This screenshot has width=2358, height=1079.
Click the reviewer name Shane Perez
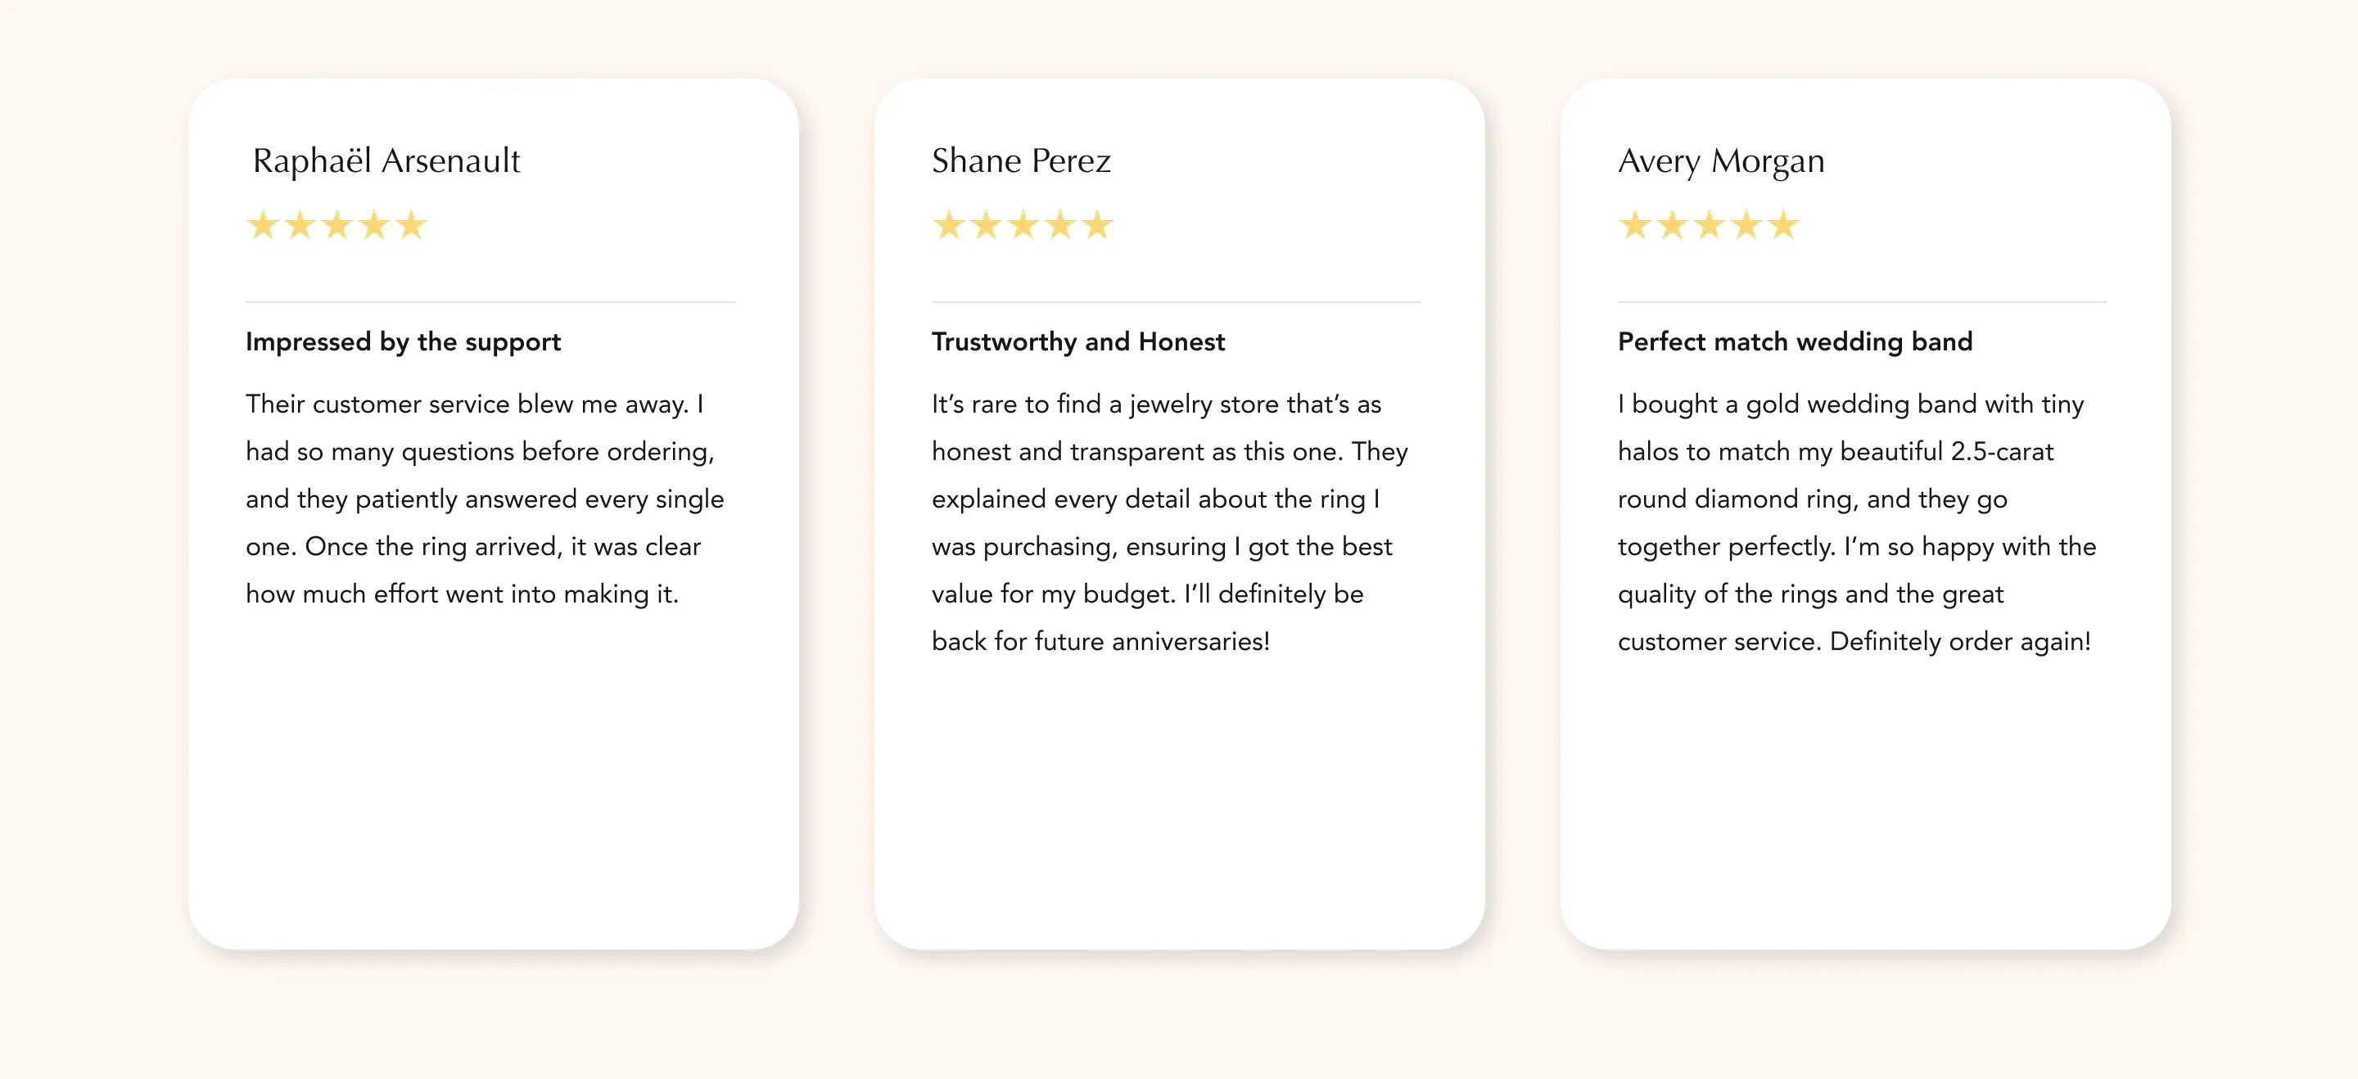point(1021,161)
